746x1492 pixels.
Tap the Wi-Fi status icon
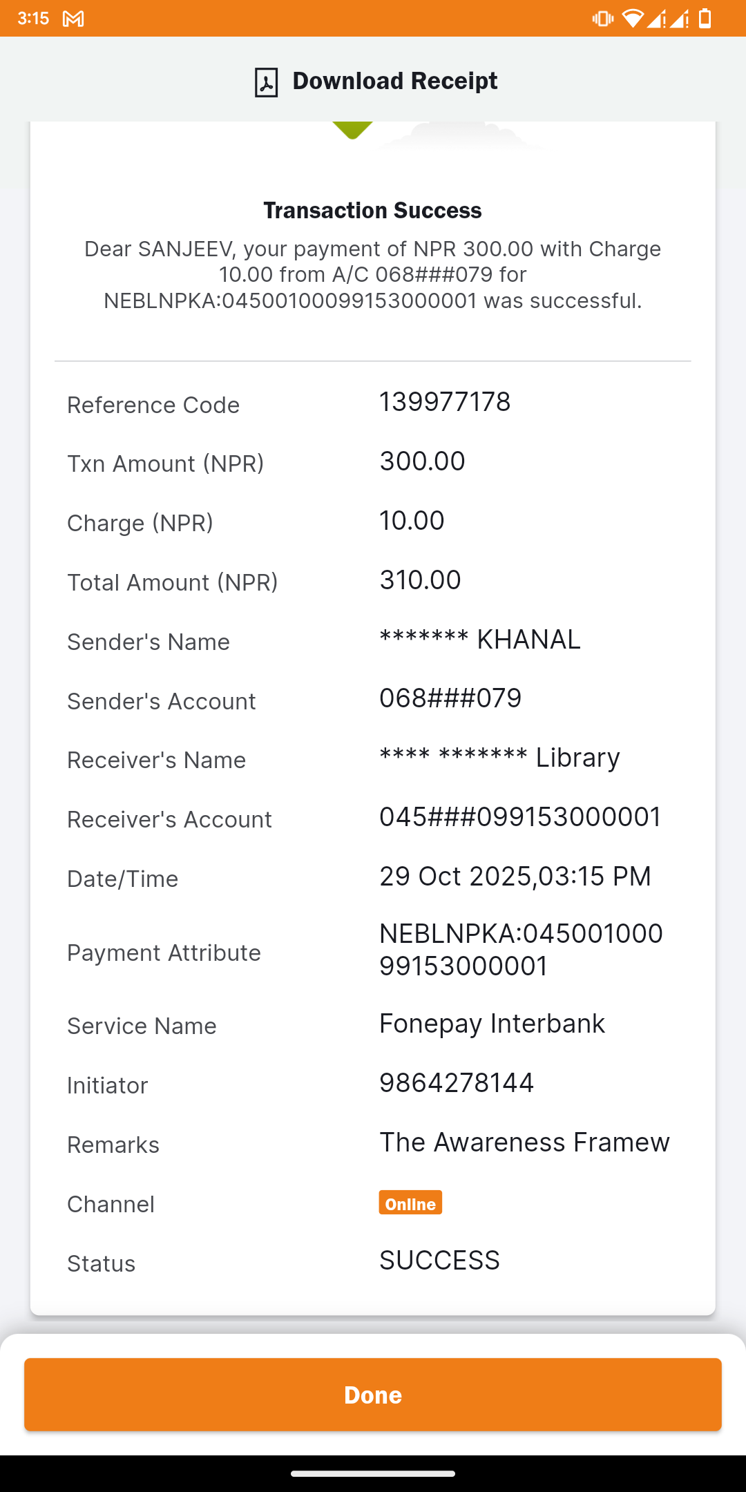click(632, 19)
